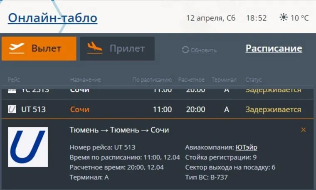Click the sun weather icon
316x190 pixels.
[284, 18]
